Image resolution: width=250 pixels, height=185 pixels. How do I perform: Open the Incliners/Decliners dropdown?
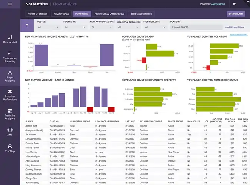tap(128, 27)
